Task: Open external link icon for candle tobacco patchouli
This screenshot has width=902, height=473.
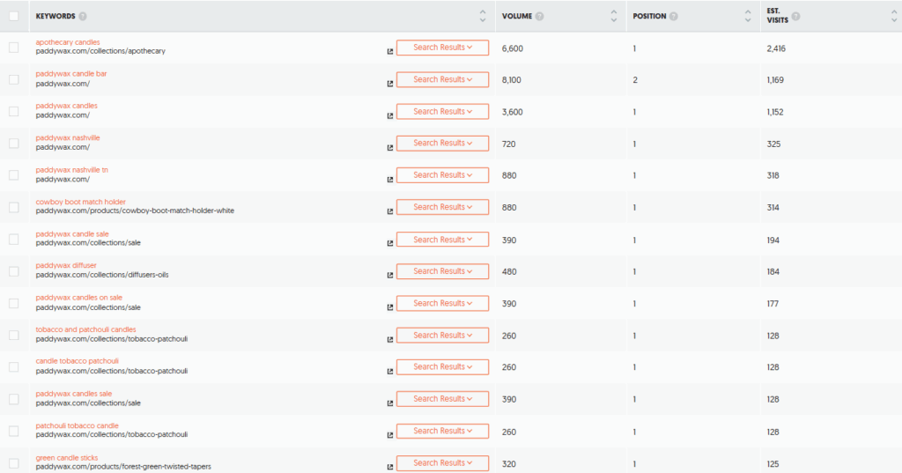Action: [390, 371]
